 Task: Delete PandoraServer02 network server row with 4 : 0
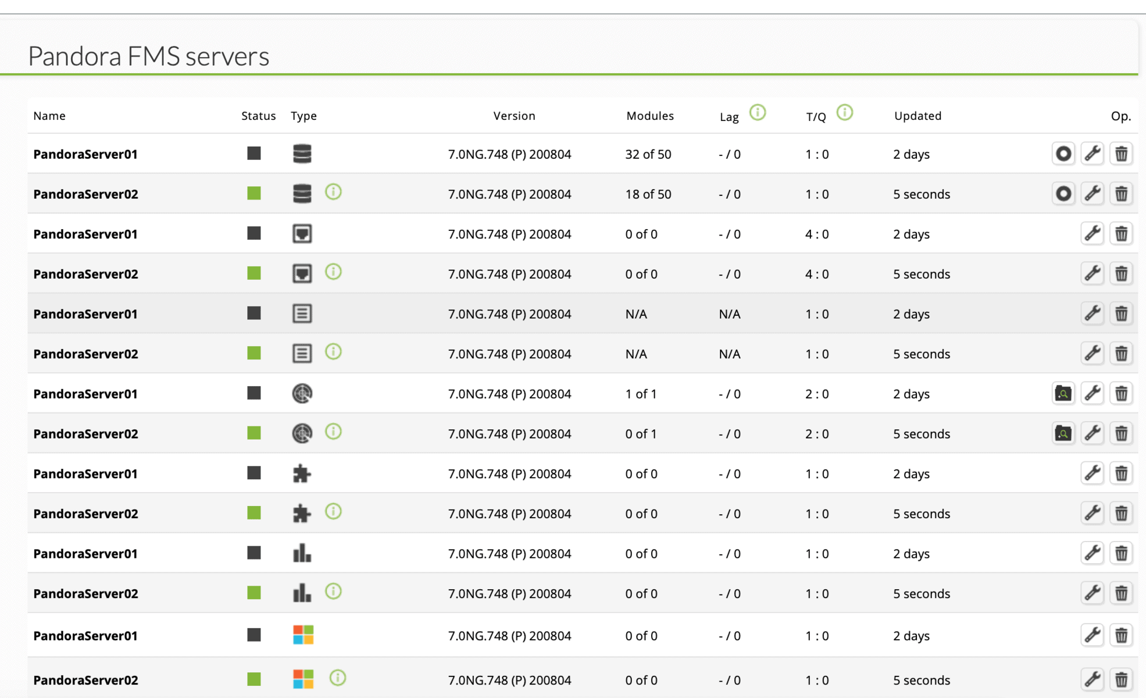(1121, 274)
